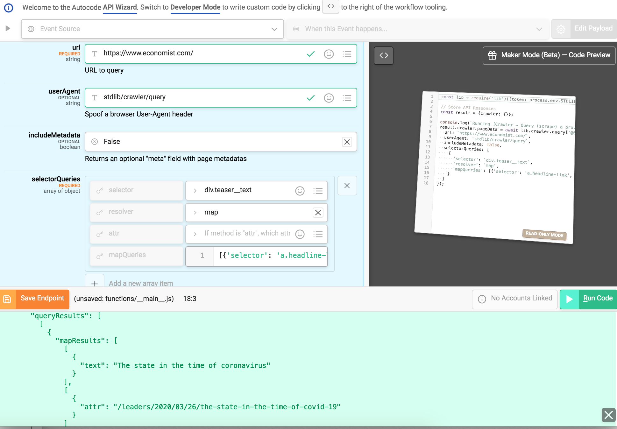
Task: Click the smiley icon in attr field
Action: [x=300, y=234]
